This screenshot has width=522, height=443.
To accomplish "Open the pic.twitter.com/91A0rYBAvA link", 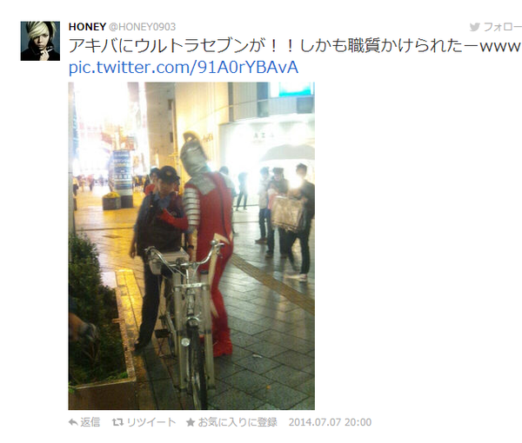I will click(x=184, y=68).
